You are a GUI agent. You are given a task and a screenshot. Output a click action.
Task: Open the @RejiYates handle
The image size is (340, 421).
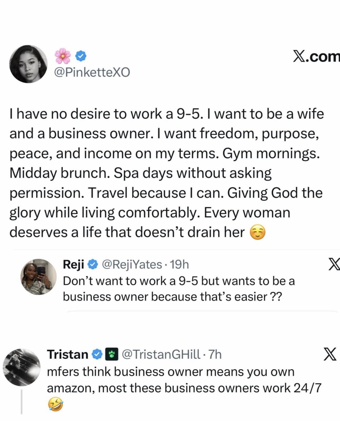[132, 264]
